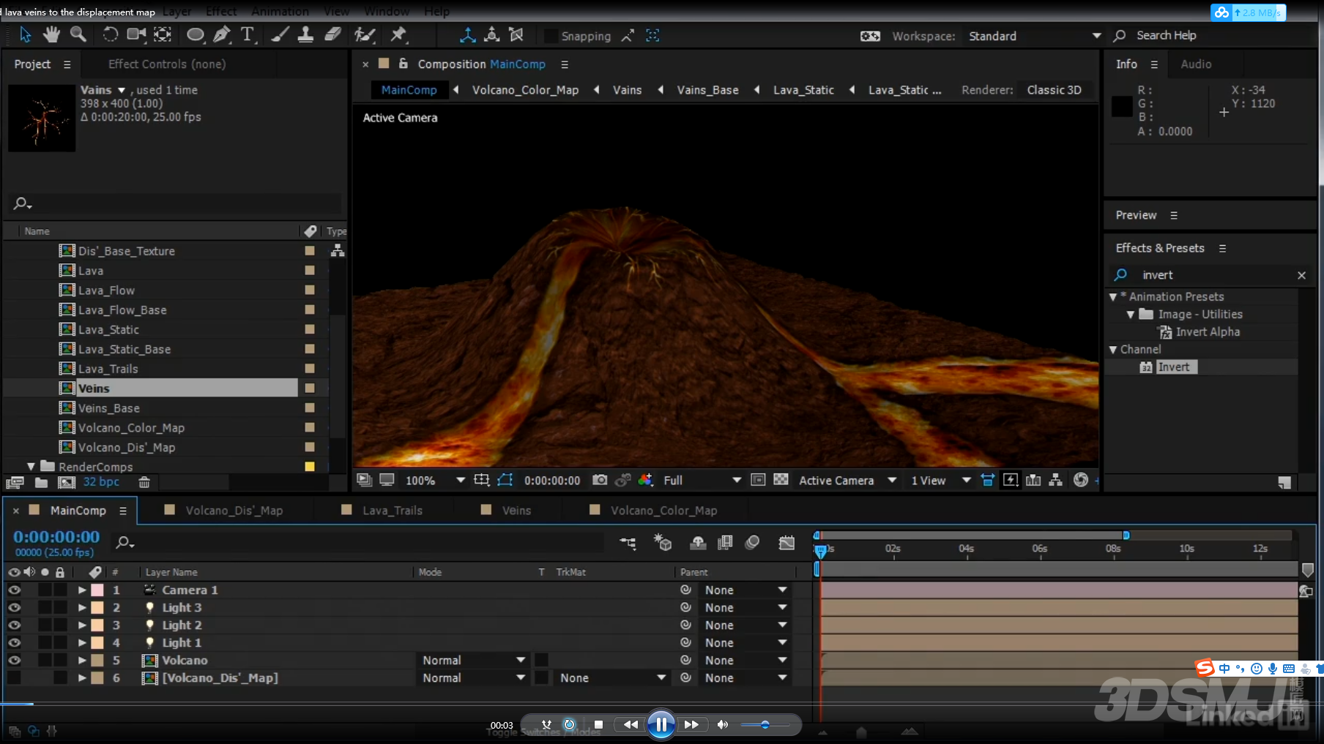Screen dimensions: 1324x744
Task: Select the Zoom magnifier tool
Action: click(x=78, y=34)
